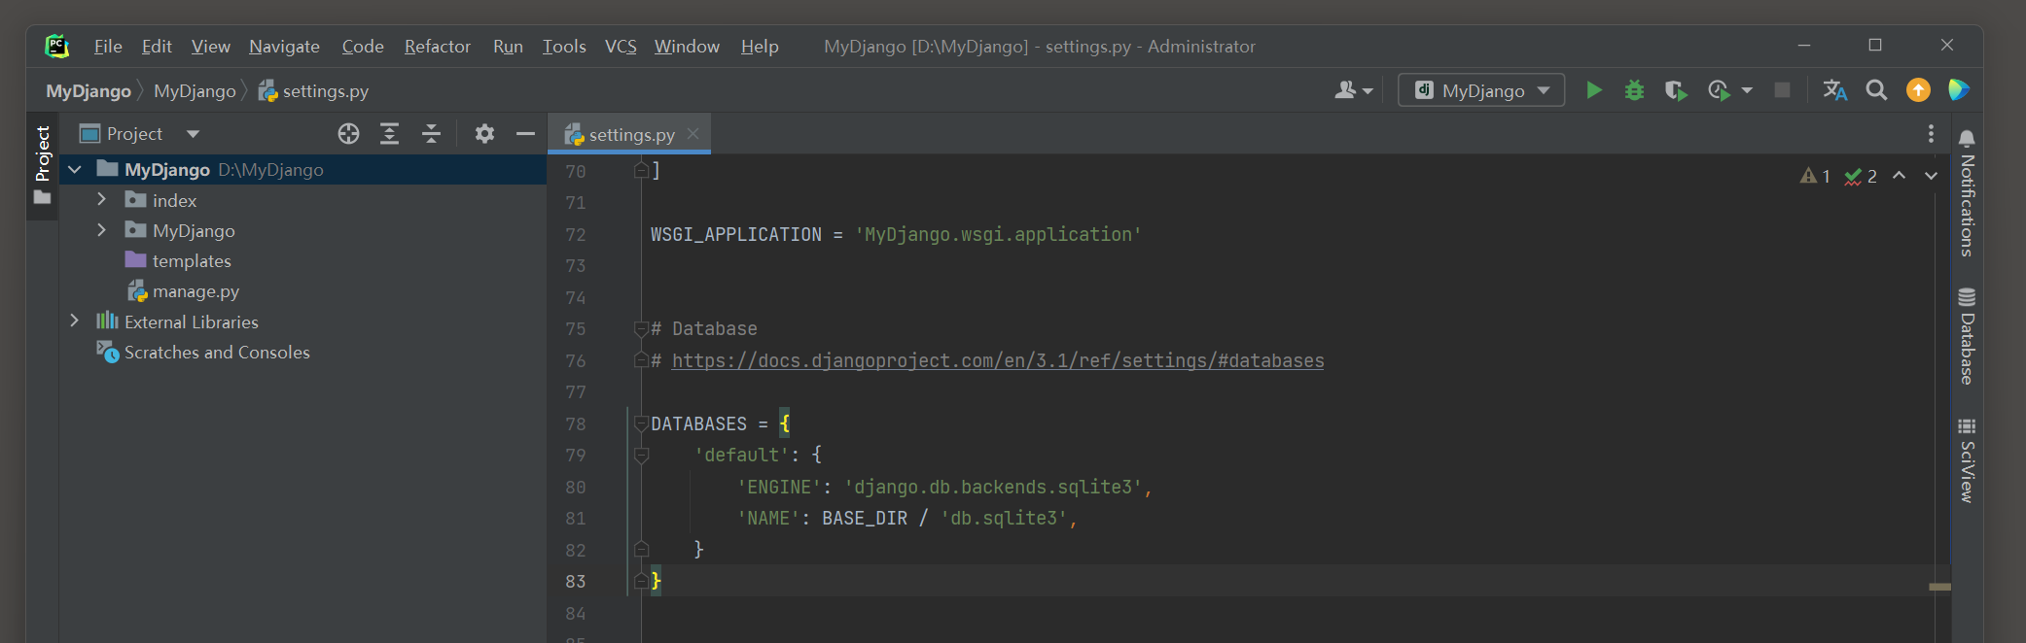Open the View menu
The height and width of the screenshot is (643, 2026).
pos(211,47)
